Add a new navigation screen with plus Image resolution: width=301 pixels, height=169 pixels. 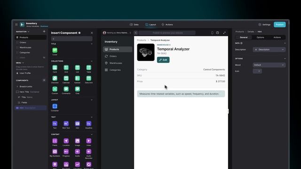click(44, 31)
